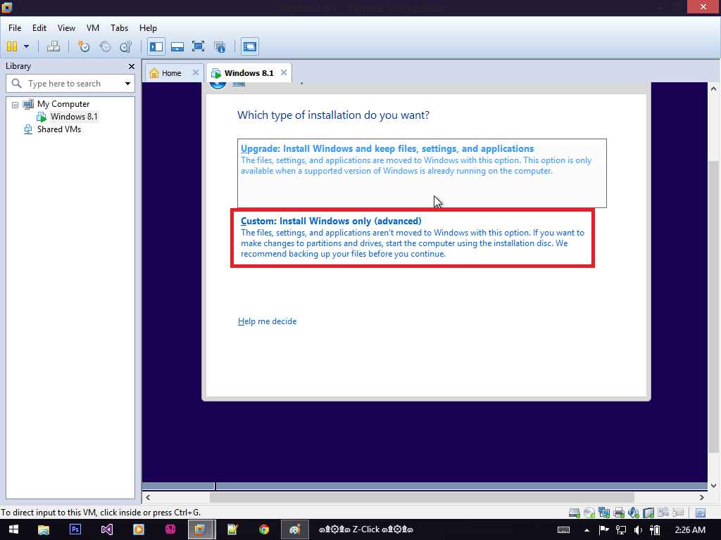The height and width of the screenshot is (540, 721).
Task: Open the media player taskbar icon
Action: tap(139, 529)
